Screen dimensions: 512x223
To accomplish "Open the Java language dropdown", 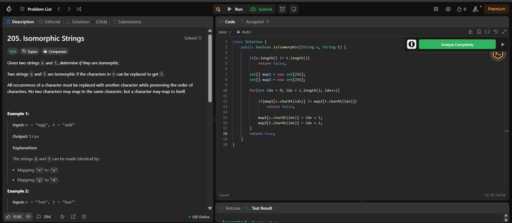I will click(224, 32).
